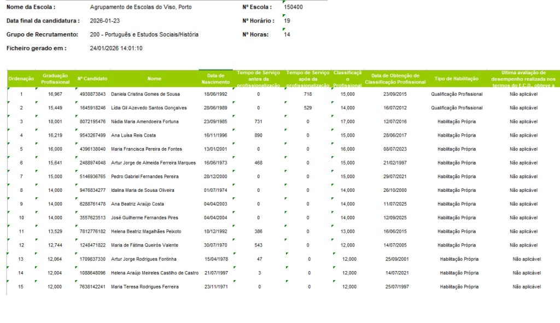Select the name 'Artur Jorge de Almeida Ferreira Marques'
The image size is (560, 323).
click(153, 162)
